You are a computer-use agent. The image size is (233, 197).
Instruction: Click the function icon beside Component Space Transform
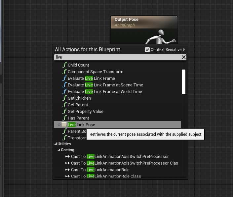[x=64, y=72]
